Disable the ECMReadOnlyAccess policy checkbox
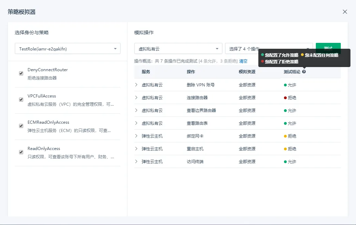This screenshot has height=225, width=356. [x=21, y=126]
